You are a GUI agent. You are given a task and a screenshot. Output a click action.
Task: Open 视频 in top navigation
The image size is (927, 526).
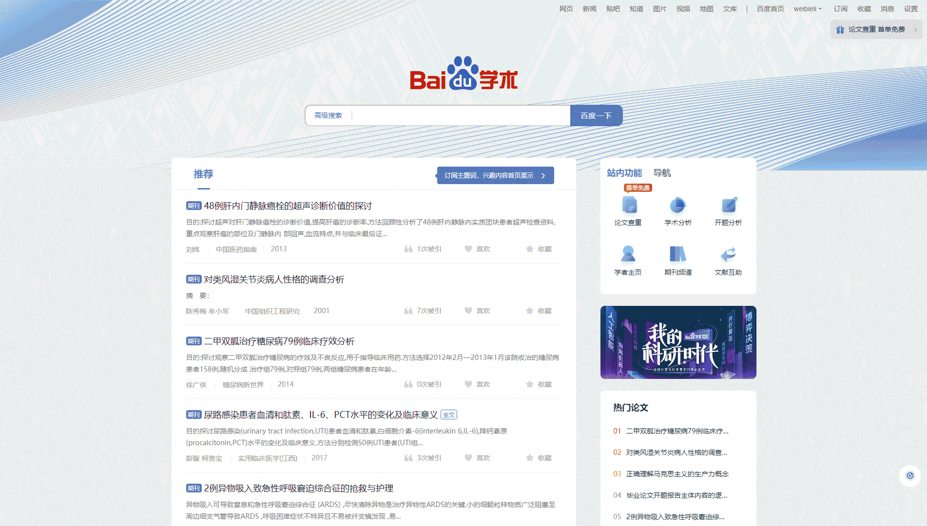(683, 9)
